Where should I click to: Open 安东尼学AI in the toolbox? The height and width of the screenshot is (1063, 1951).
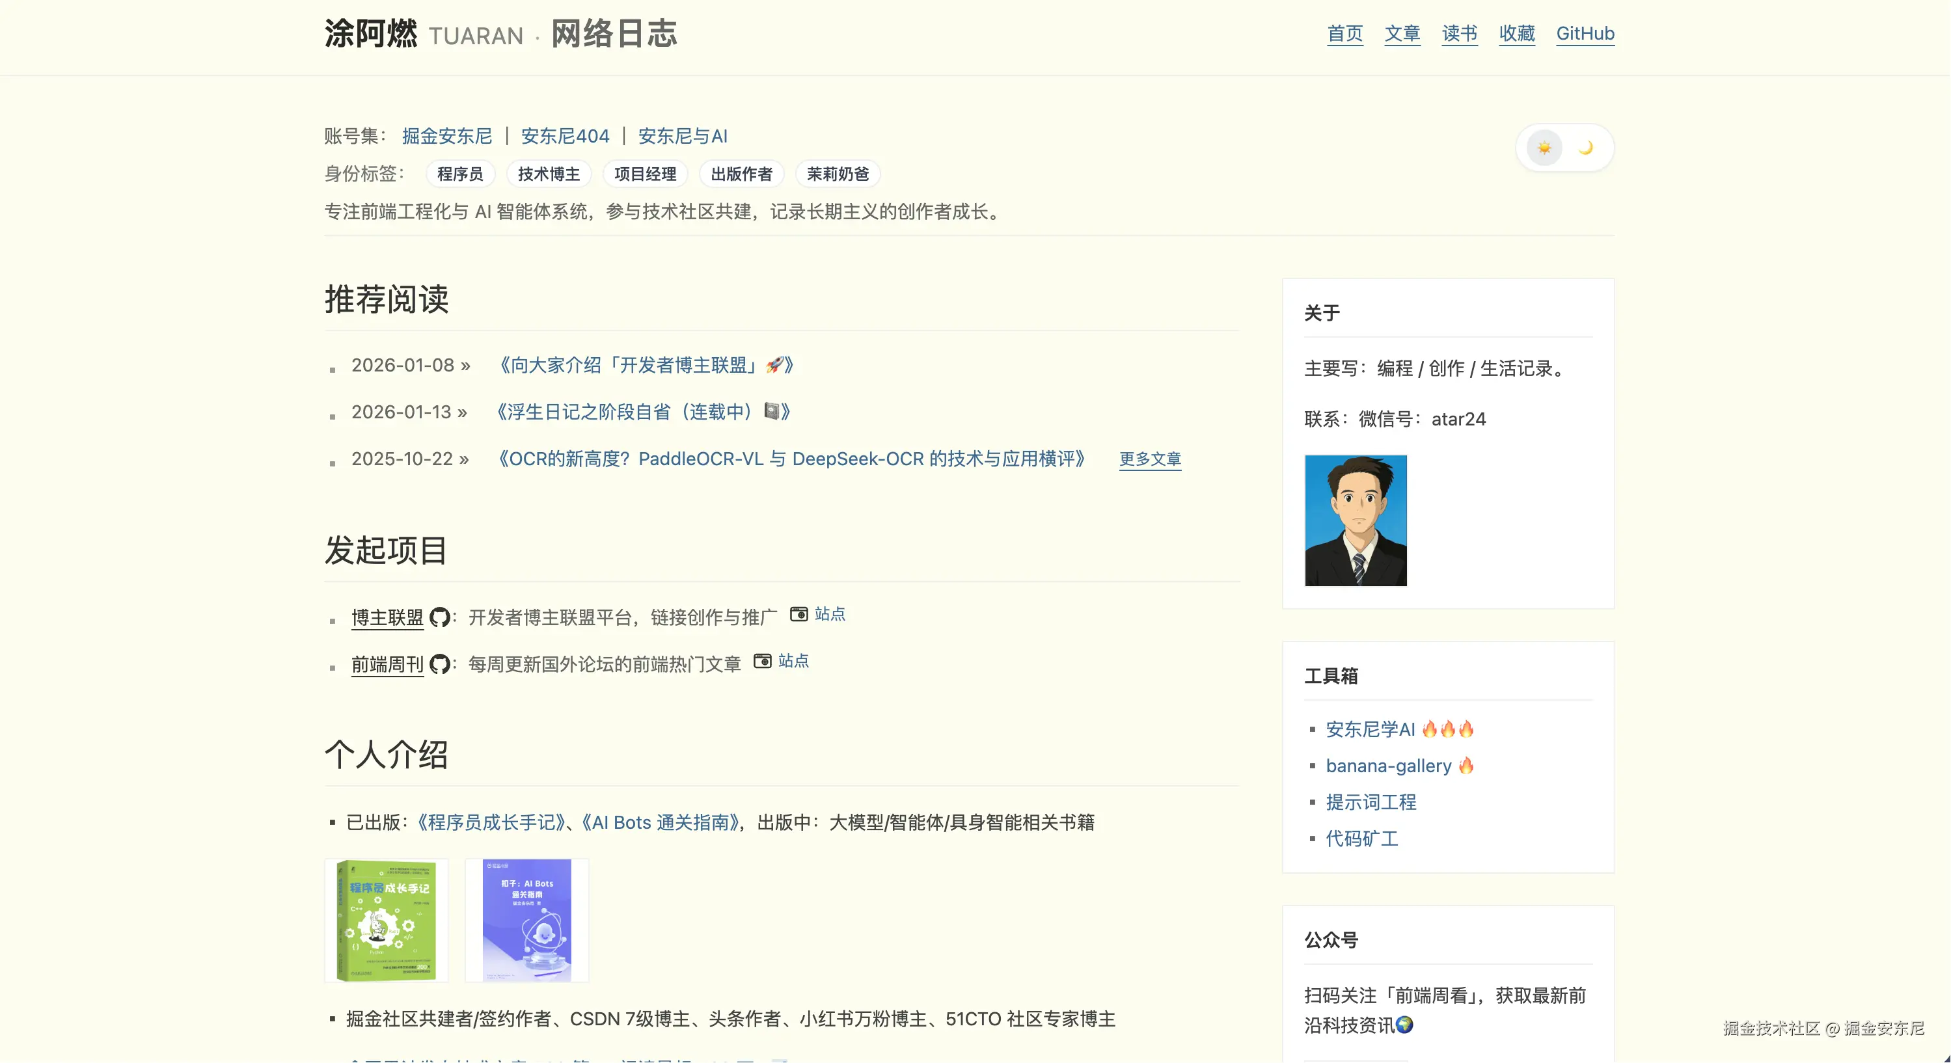click(1370, 729)
